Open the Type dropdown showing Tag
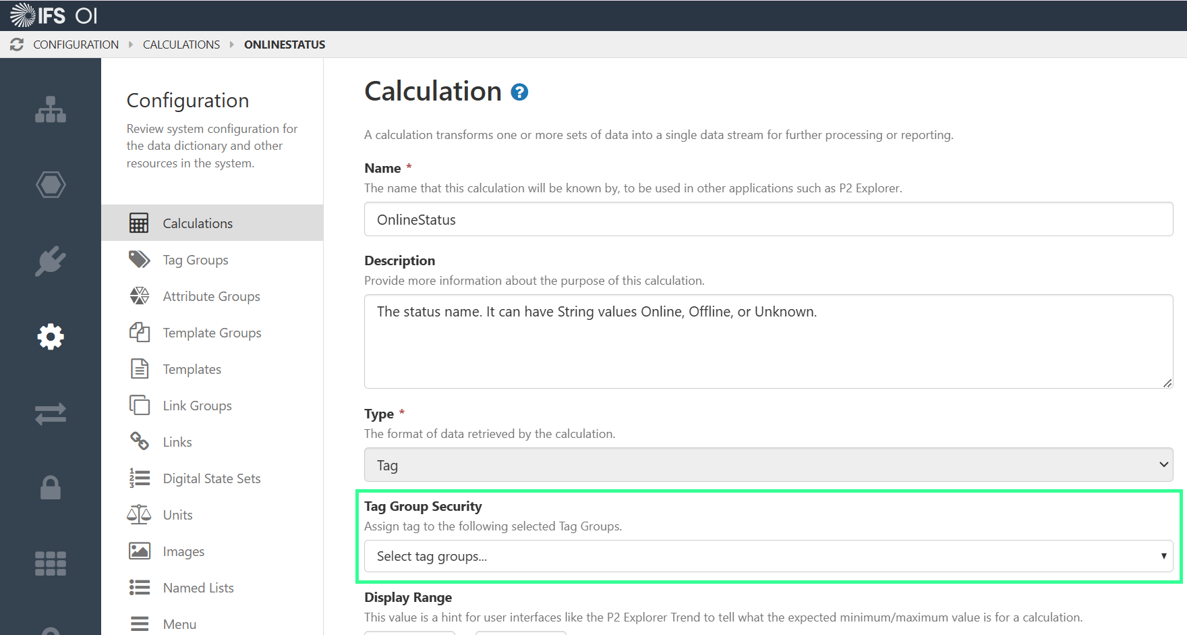Image resolution: width=1187 pixels, height=635 pixels. pyautogui.click(x=768, y=464)
